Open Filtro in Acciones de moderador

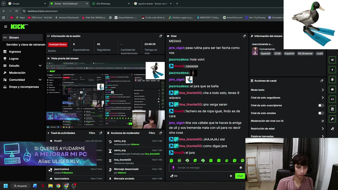click(152, 133)
